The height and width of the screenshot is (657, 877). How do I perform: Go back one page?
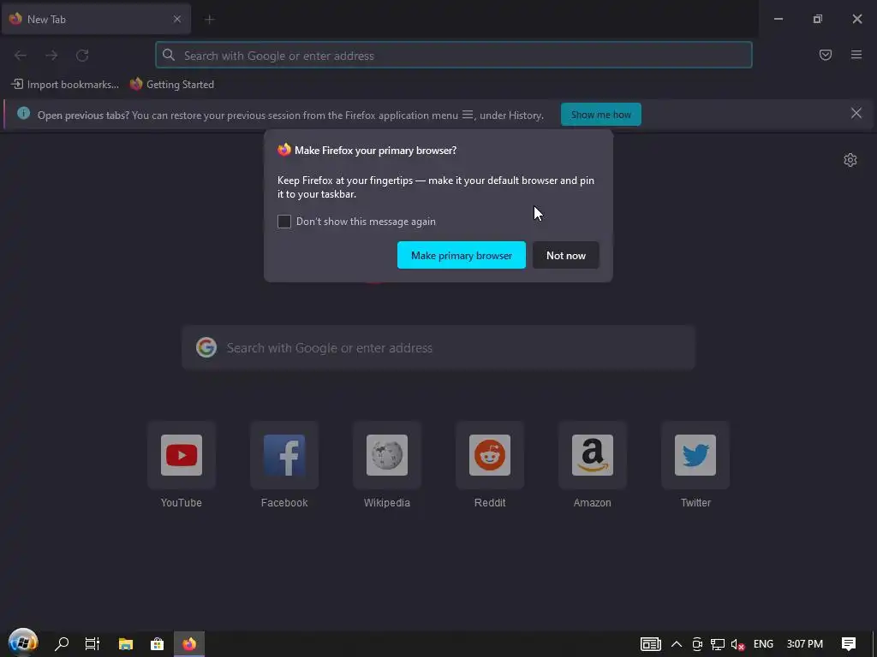pyautogui.click(x=21, y=56)
